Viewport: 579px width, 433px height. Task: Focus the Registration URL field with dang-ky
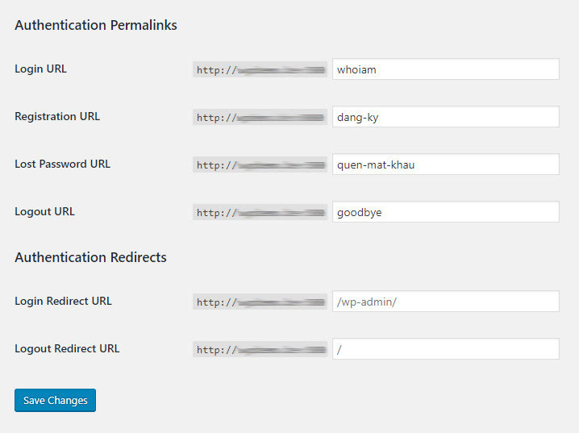445,117
